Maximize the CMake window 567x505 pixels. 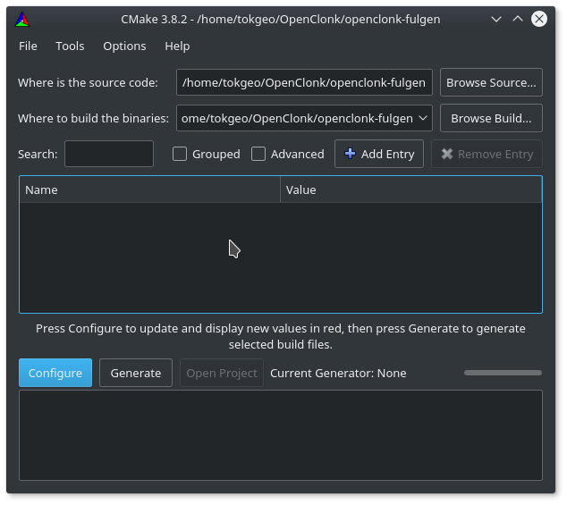point(518,19)
